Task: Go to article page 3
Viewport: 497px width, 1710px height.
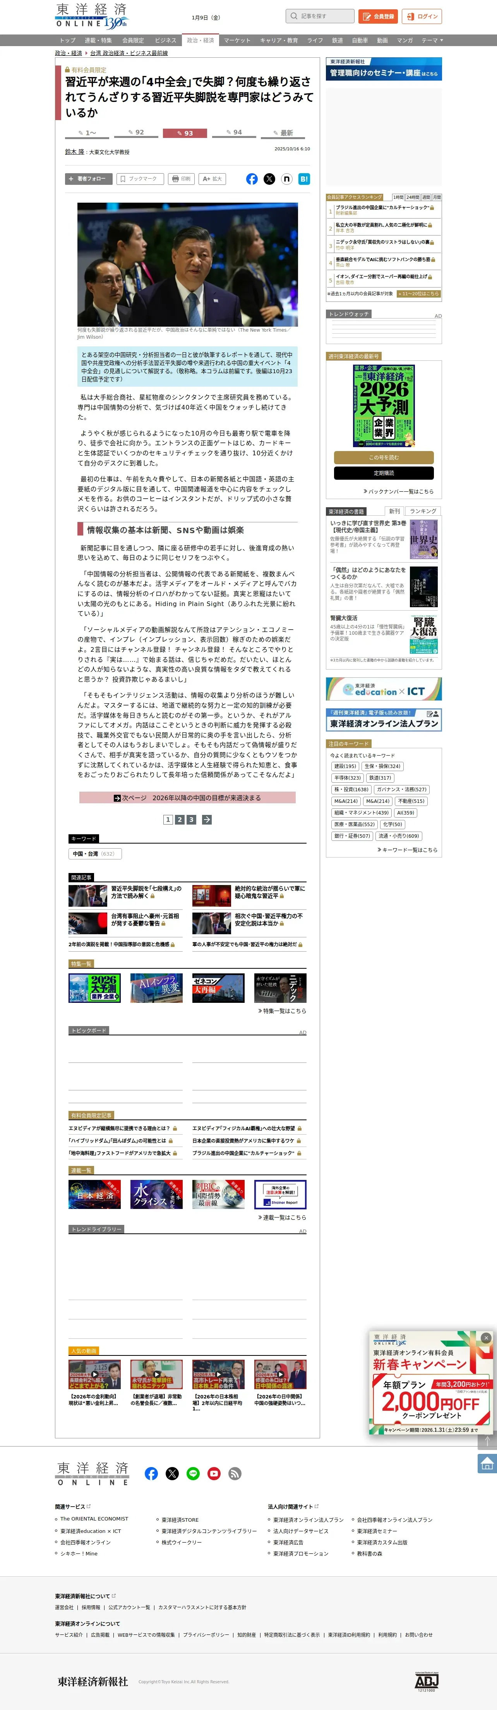Action: click(191, 820)
